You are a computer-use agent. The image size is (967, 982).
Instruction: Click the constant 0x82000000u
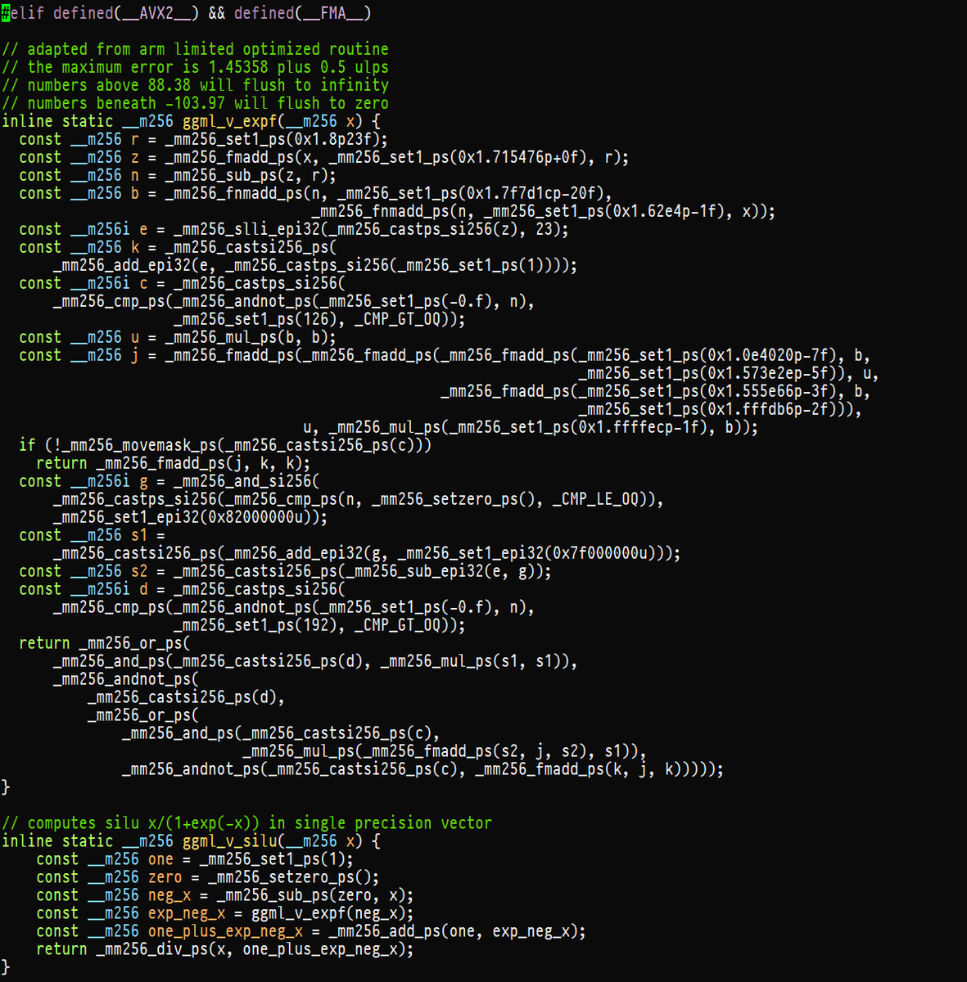pyautogui.click(x=260, y=517)
